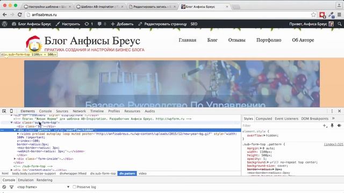Open the Об Авторе site menu link
Image resolution: width=344 pixels, height=193 pixels.
pos(303,40)
